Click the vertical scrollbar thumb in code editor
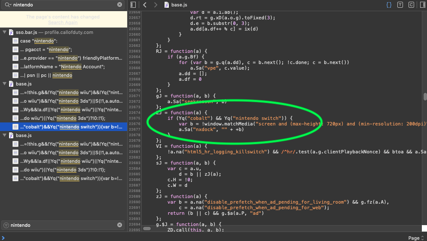The image size is (427, 241). pos(425,97)
